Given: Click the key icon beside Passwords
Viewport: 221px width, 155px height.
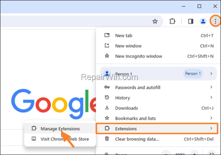Looking at the screenshot, I should point(107,87).
